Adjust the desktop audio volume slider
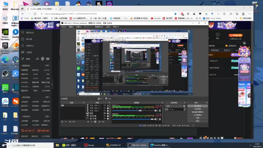Image resolution: width=263 pixels, height=148 pixels. pos(133,119)
